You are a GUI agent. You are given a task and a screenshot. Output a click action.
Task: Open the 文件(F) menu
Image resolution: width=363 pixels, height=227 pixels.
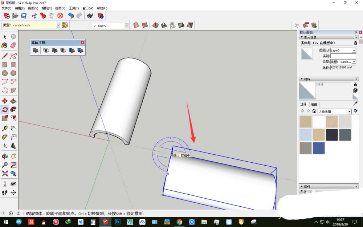pos(7,8)
